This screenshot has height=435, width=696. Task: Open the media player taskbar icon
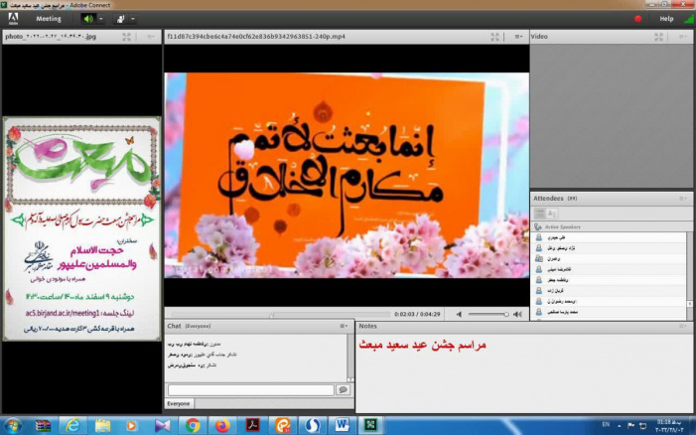(x=131, y=426)
